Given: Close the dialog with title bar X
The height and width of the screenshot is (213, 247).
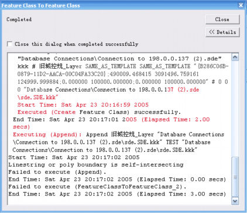Looking at the screenshot, I should click(x=241, y=5).
